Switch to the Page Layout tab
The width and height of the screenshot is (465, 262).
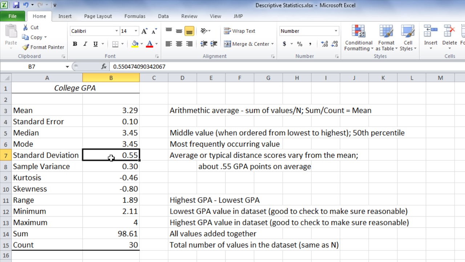tap(98, 16)
